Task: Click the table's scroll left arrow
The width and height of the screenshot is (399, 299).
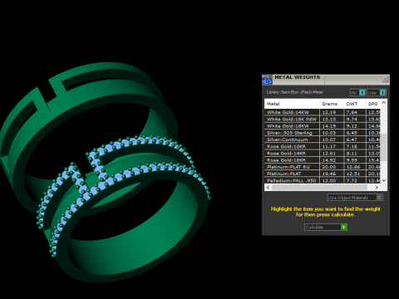Action: click(268, 188)
